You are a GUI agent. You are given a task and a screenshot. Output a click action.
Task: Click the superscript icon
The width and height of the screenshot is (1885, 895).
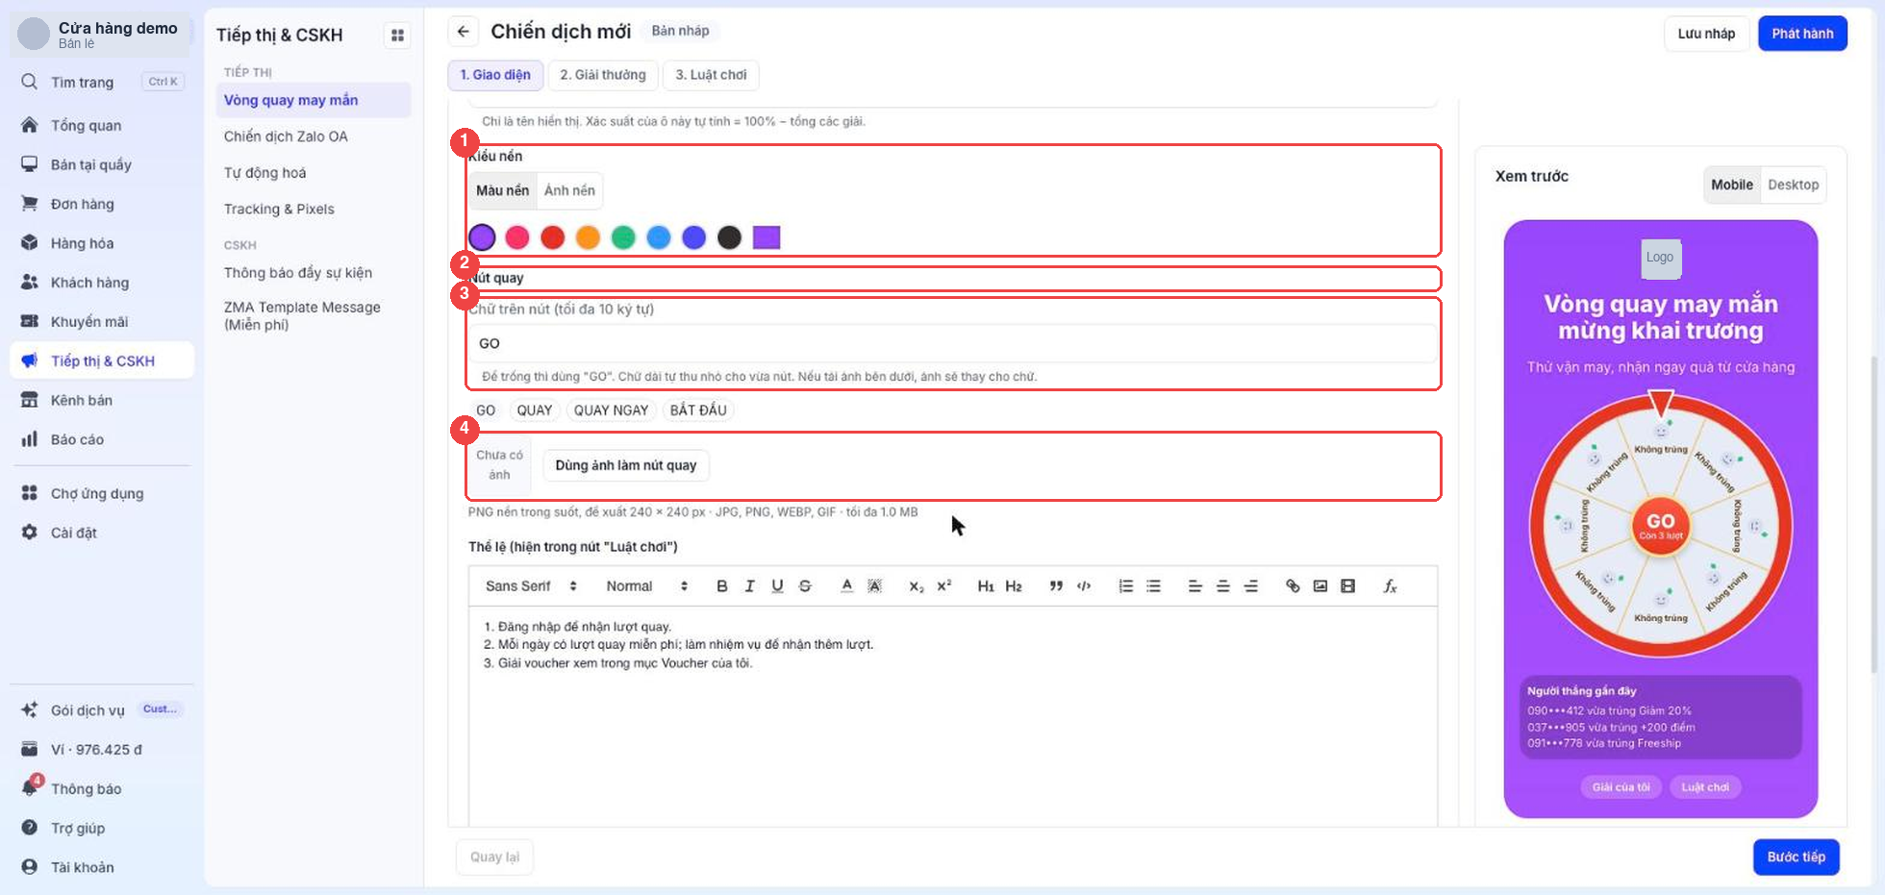944,586
